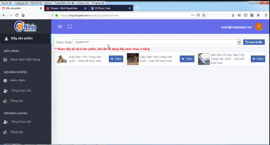Open Danh sách đơn hàng in sidebar
The height and width of the screenshot is (145, 270).
point(26,60)
